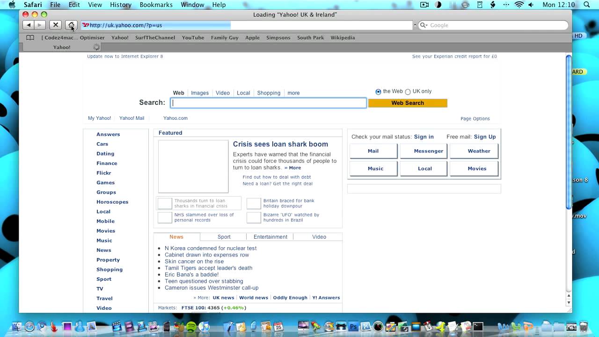Click the vertical scrollbar thumb
Image resolution: width=599 pixels, height=337 pixels.
(569, 131)
